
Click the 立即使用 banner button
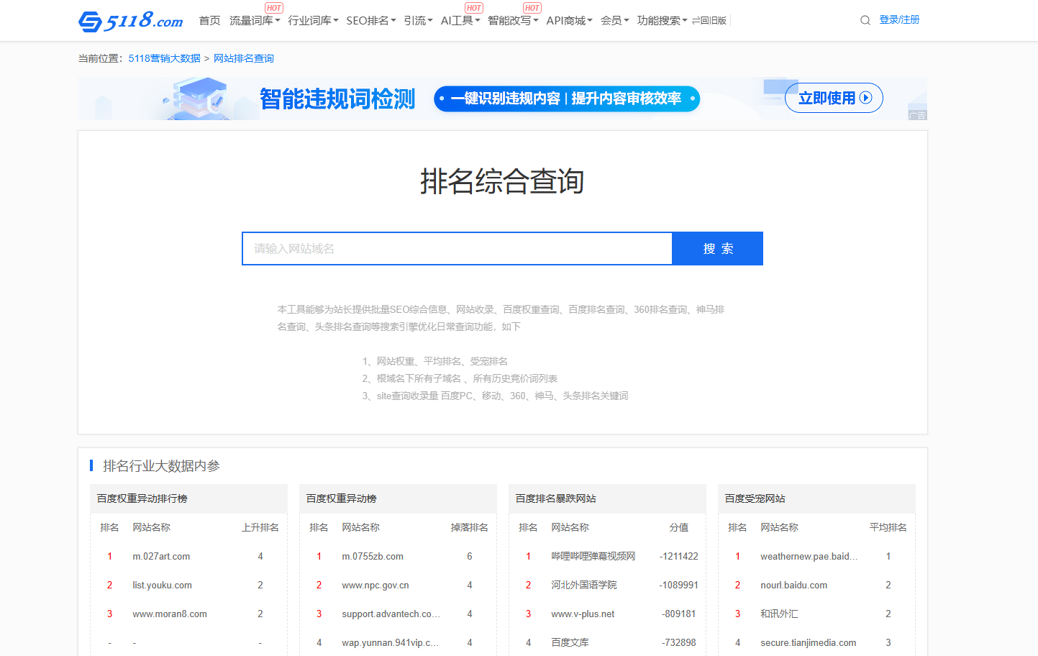pyautogui.click(x=833, y=98)
